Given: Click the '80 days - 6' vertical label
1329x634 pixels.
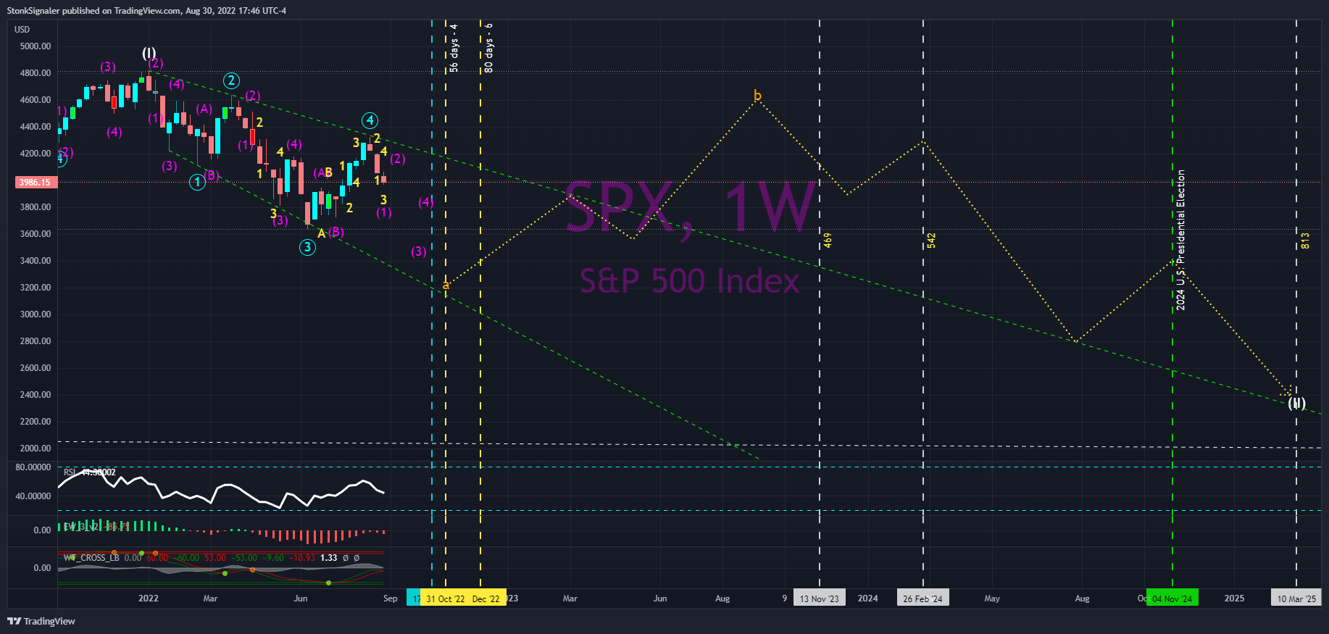Looking at the screenshot, I should coord(488,48).
